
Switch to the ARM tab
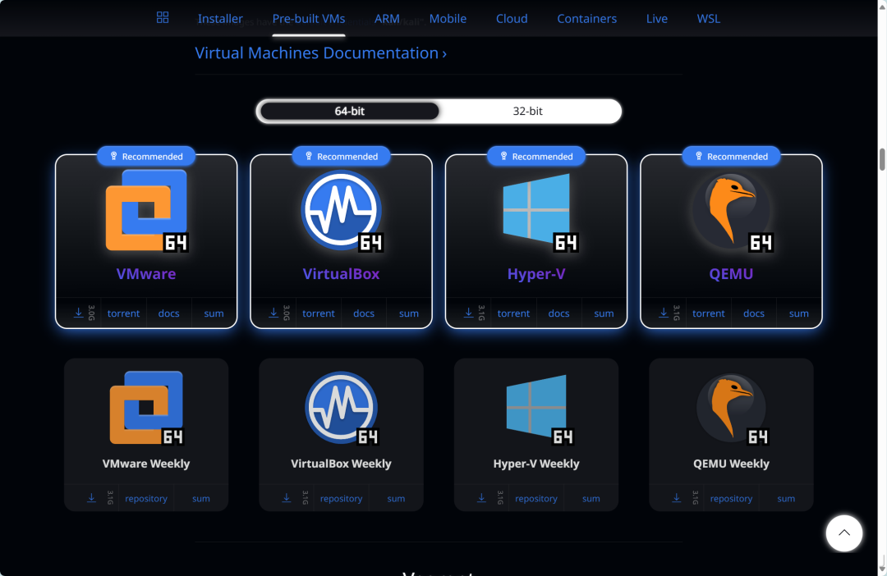387,18
